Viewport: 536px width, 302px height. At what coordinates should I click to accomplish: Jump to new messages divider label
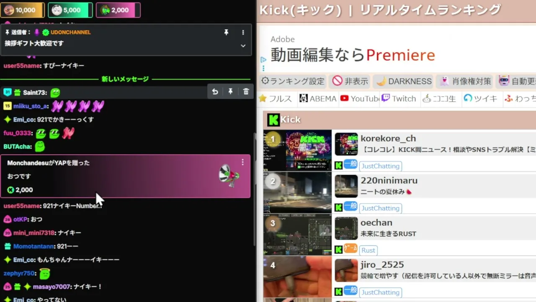point(125,79)
